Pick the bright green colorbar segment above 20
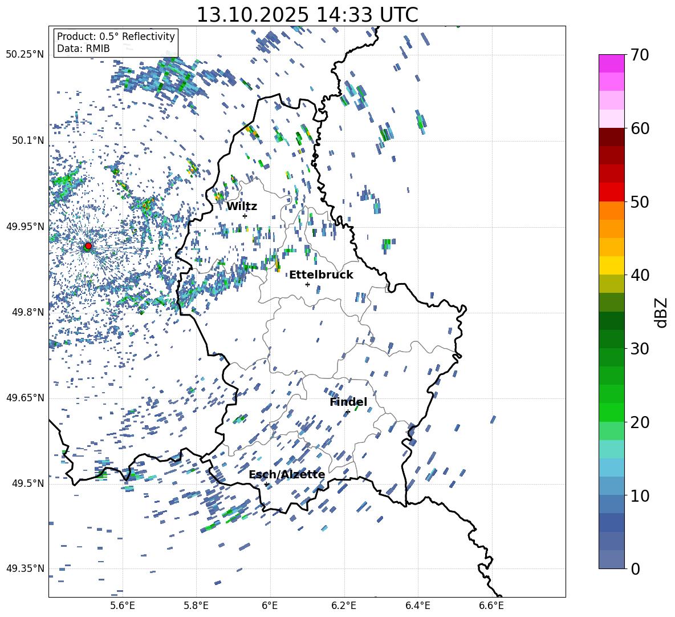 pos(612,412)
